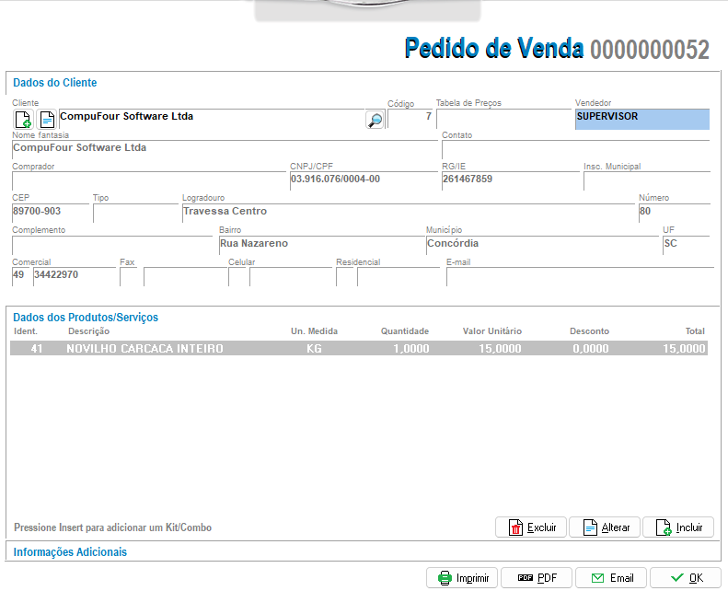The width and height of the screenshot is (728, 591).
Task: Print the order using Imprimir
Action: tap(462, 577)
